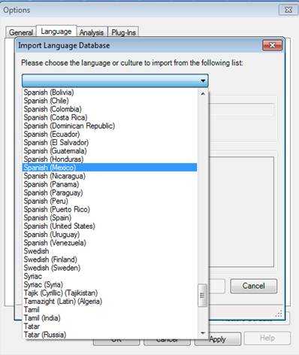Choose Spanish (Spain) in the list
This screenshot has height=355, width=299.
point(110,217)
